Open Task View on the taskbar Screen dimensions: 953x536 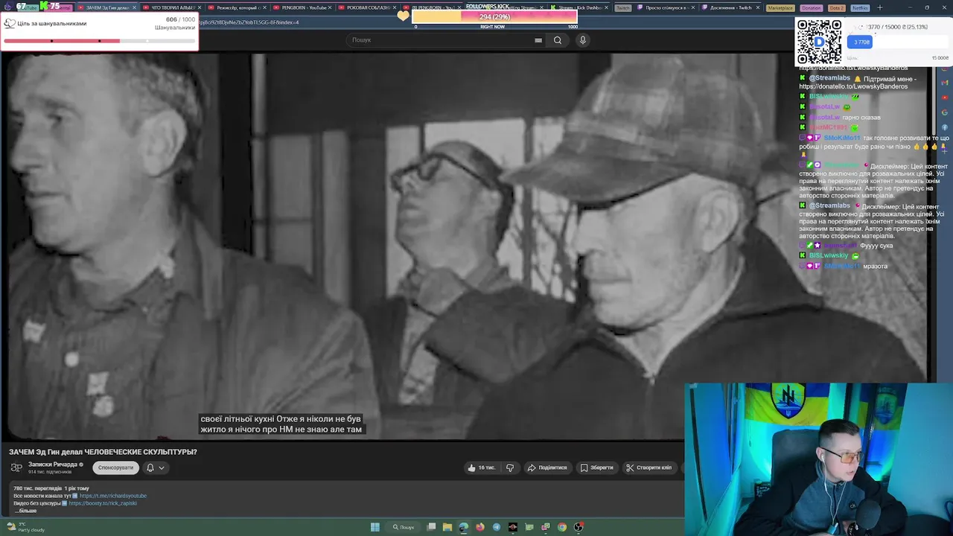click(x=431, y=527)
